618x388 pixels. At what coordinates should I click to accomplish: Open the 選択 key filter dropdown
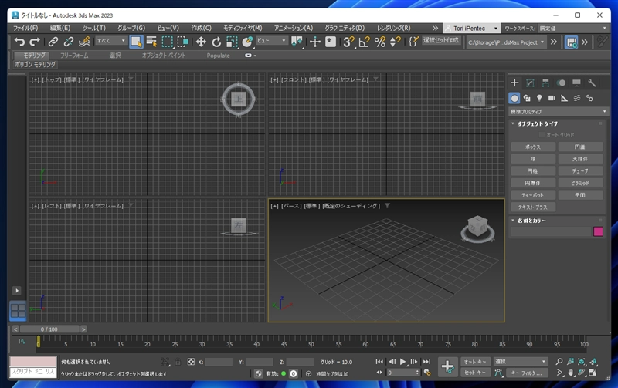[520, 362]
